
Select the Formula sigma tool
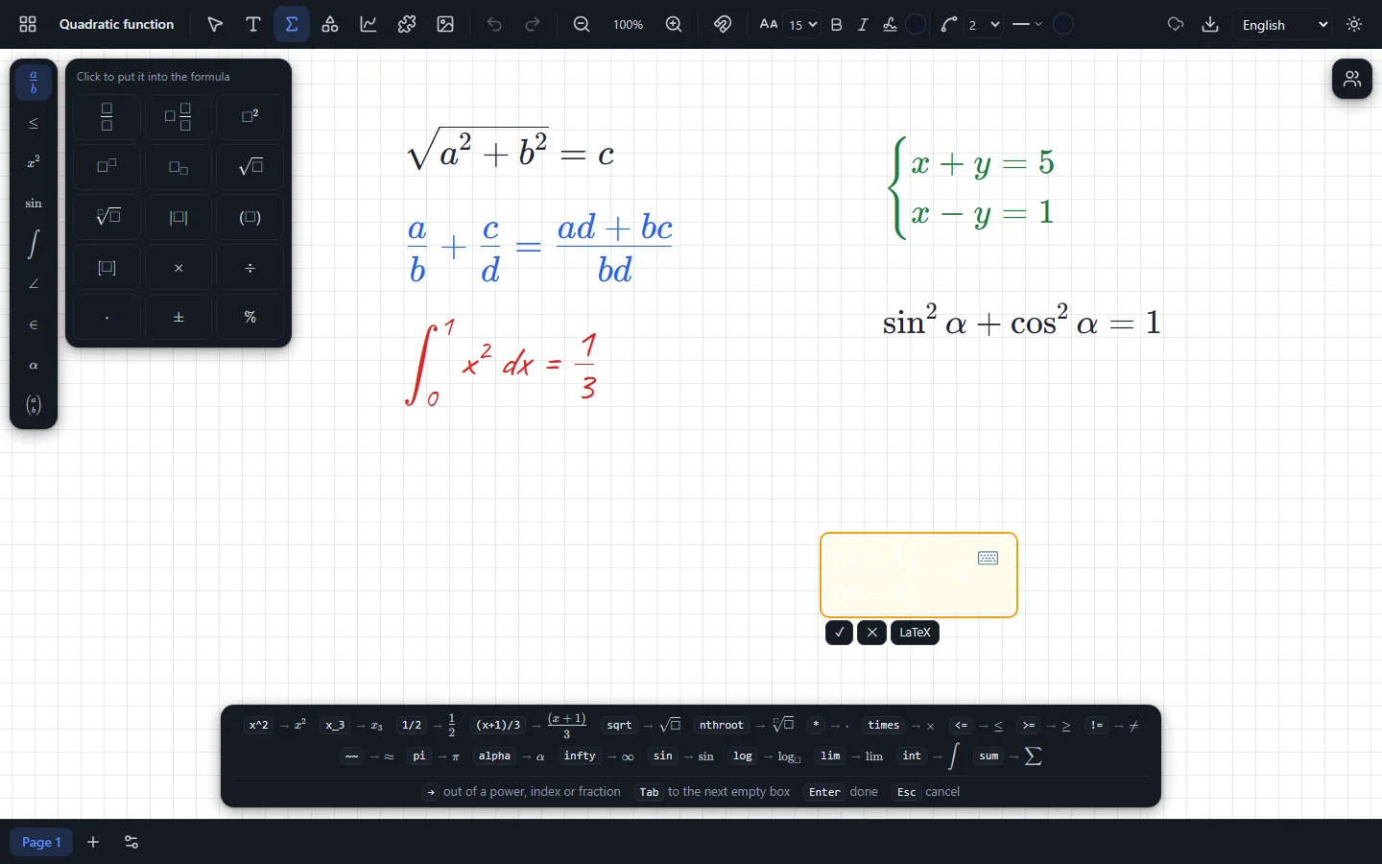coord(292,24)
